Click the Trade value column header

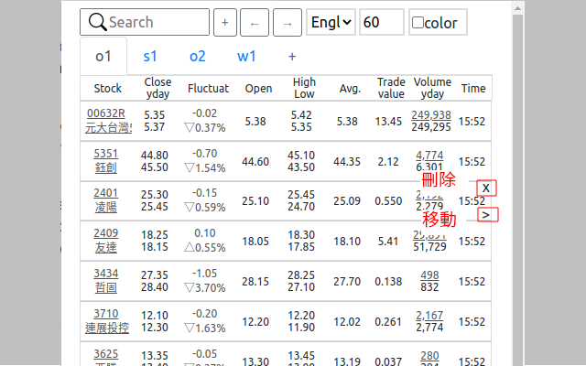coord(391,88)
